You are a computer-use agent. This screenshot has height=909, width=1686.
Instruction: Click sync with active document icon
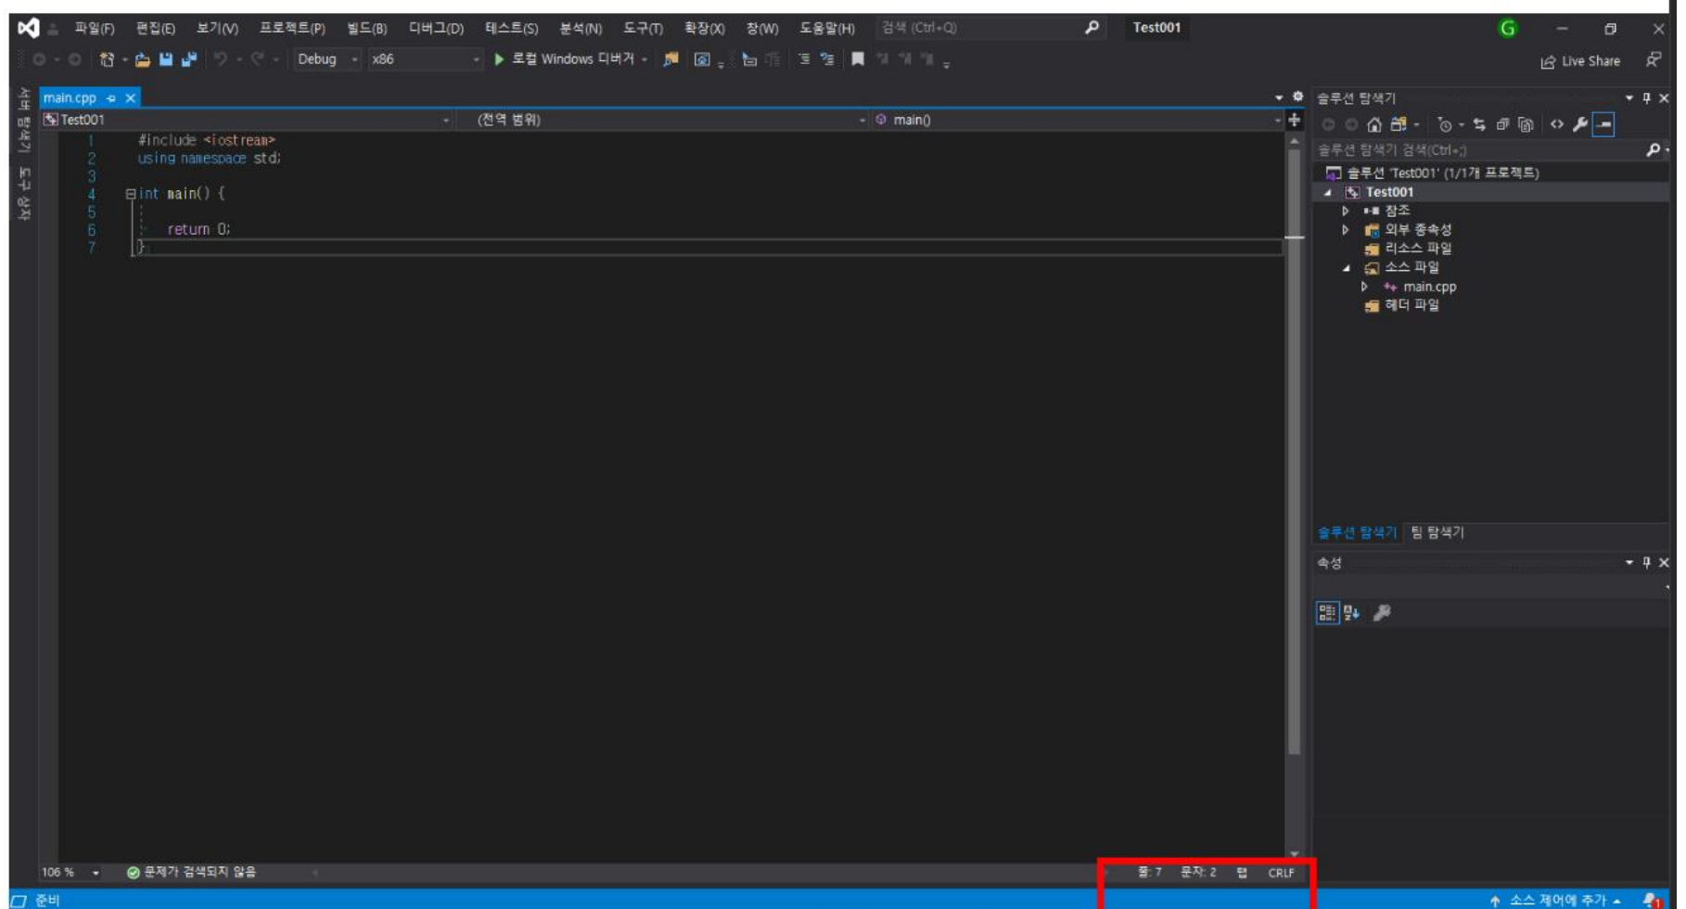click(x=1479, y=124)
